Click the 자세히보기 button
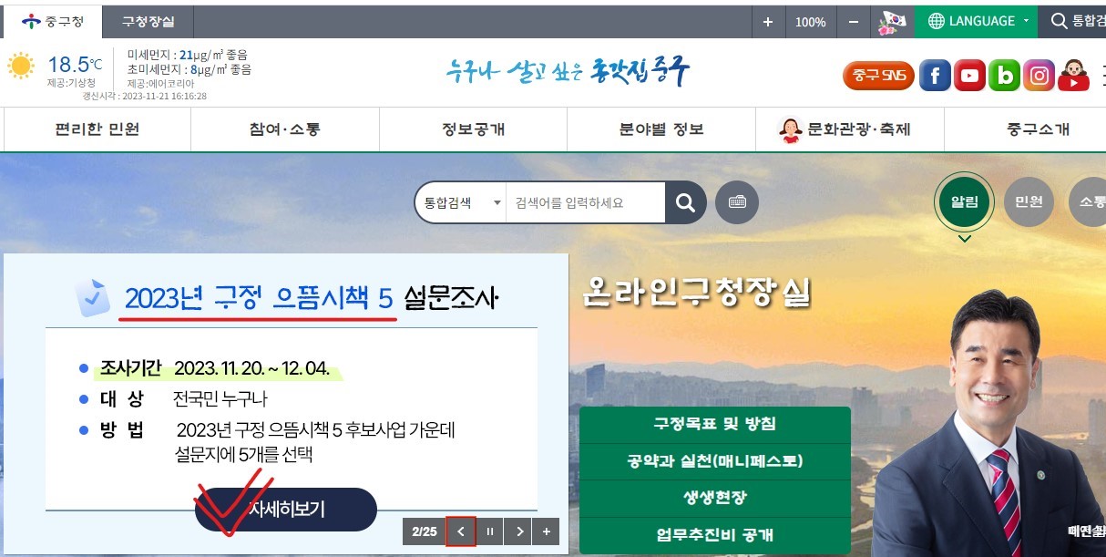The height and width of the screenshot is (557, 1106). [286, 509]
